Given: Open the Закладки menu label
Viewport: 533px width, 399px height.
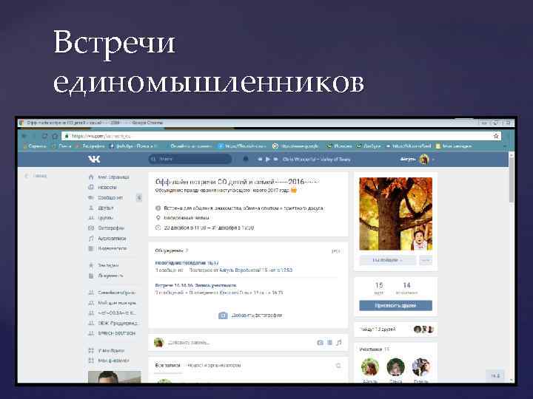Looking at the screenshot, I should coord(108,265).
